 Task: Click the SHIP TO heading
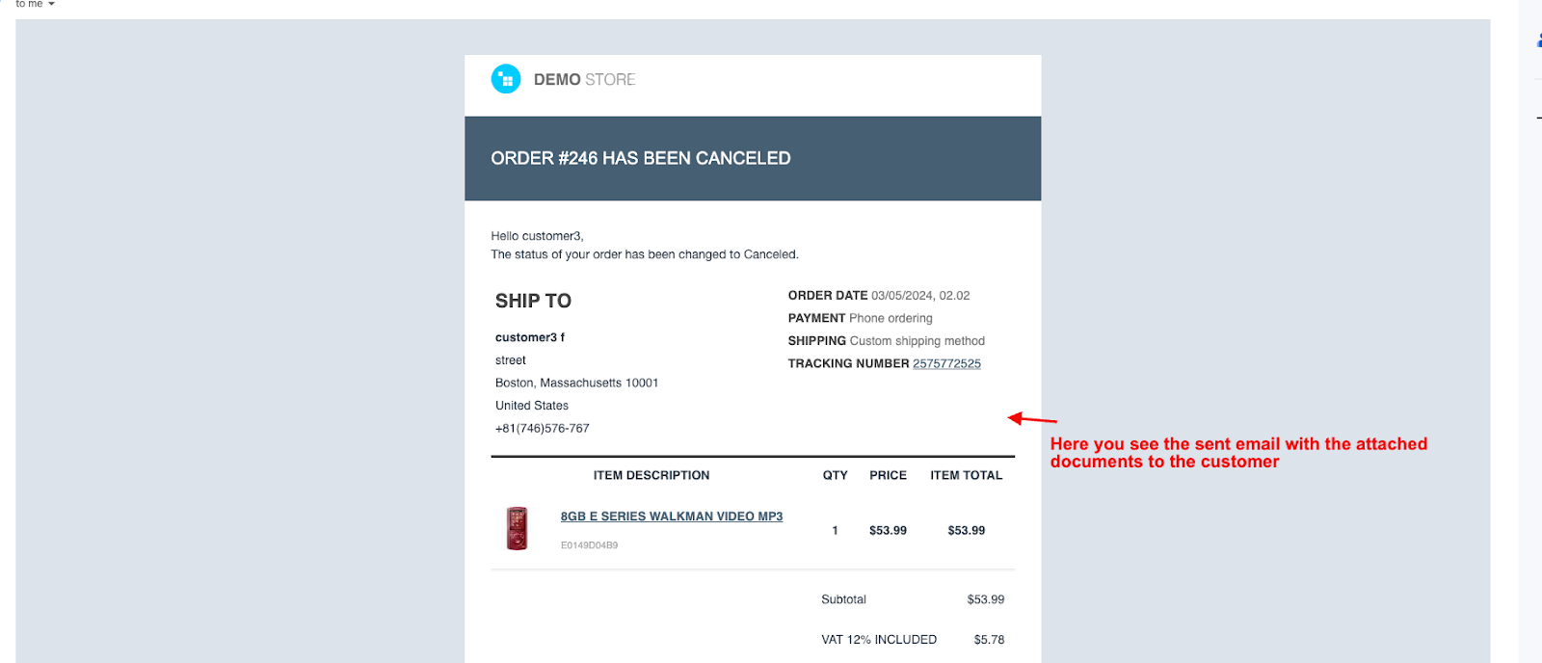pos(533,302)
